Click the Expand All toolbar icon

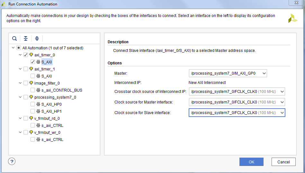pyautogui.click(x=37, y=38)
